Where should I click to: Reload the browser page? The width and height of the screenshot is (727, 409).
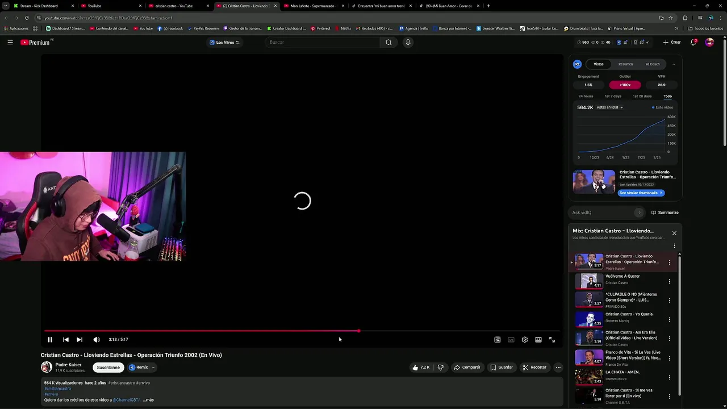pyautogui.click(x=26, y=18)
